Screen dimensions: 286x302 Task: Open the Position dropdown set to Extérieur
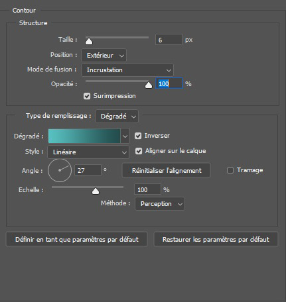[x=104, y=55]
